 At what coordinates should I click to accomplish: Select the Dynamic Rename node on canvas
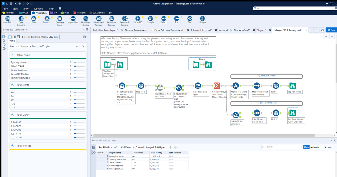point(160,88)
